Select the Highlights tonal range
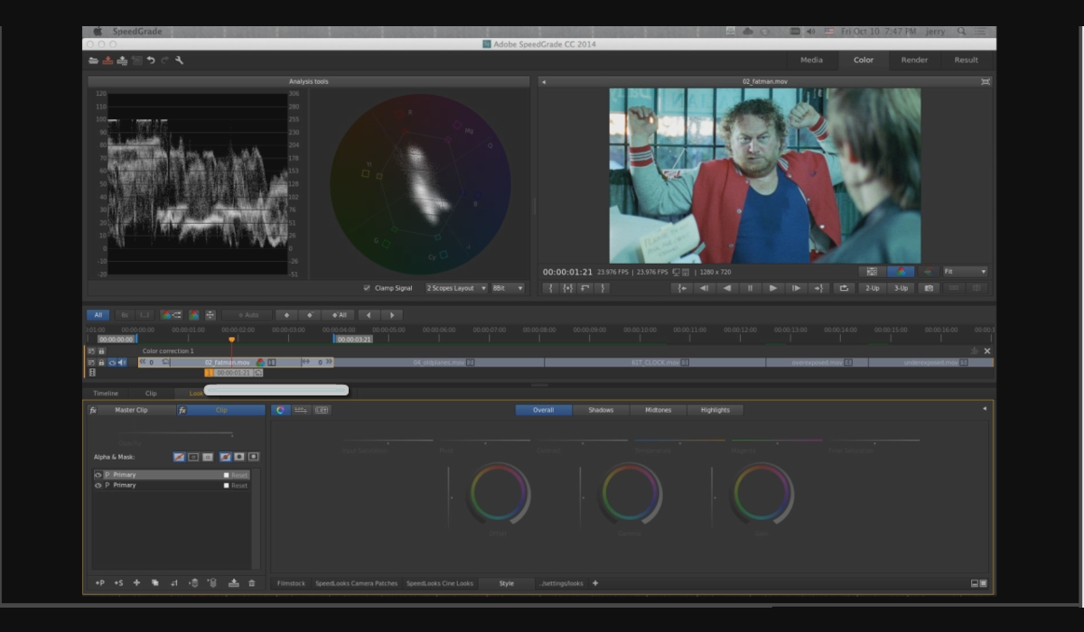The image size is (1084, 632). (x=715, y=410)
